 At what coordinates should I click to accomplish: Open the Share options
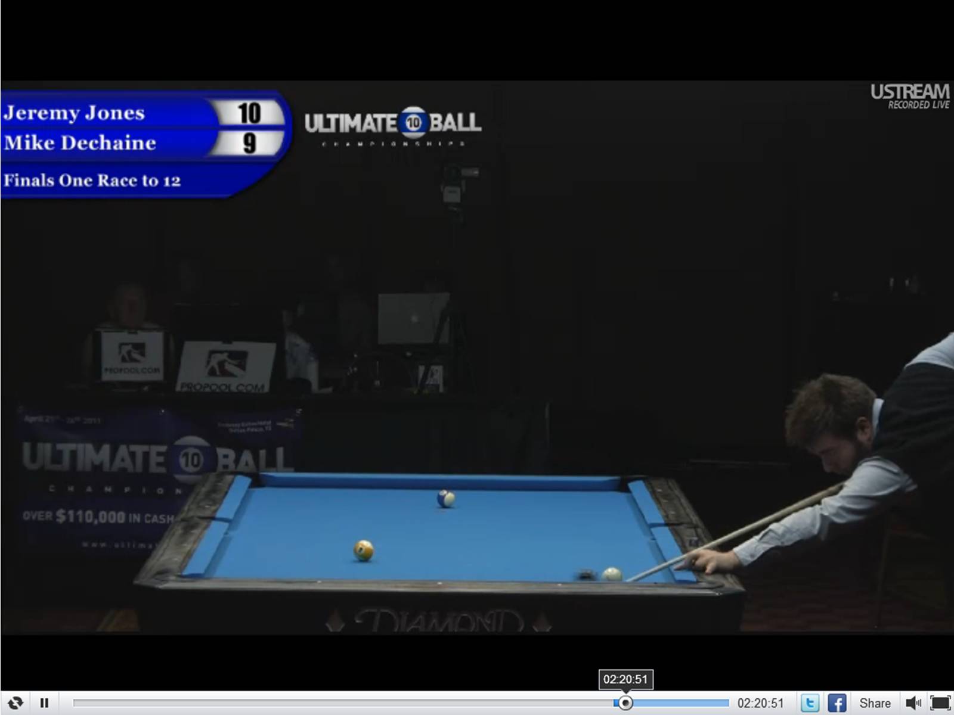click(x=875, y=703)
